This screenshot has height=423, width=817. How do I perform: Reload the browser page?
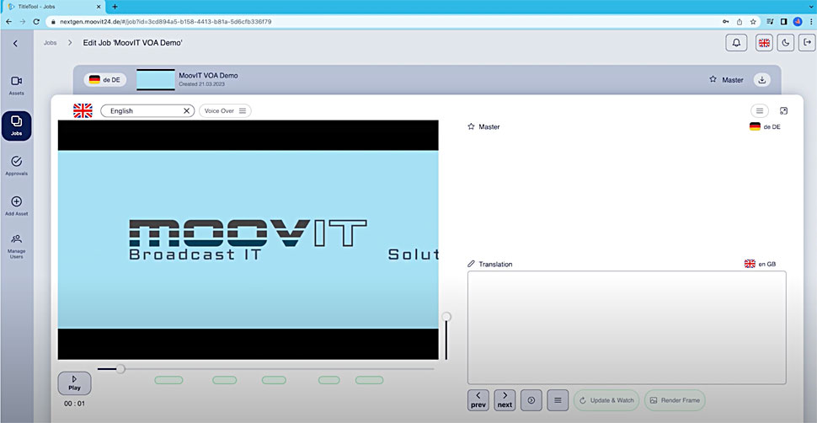[36, 22]
